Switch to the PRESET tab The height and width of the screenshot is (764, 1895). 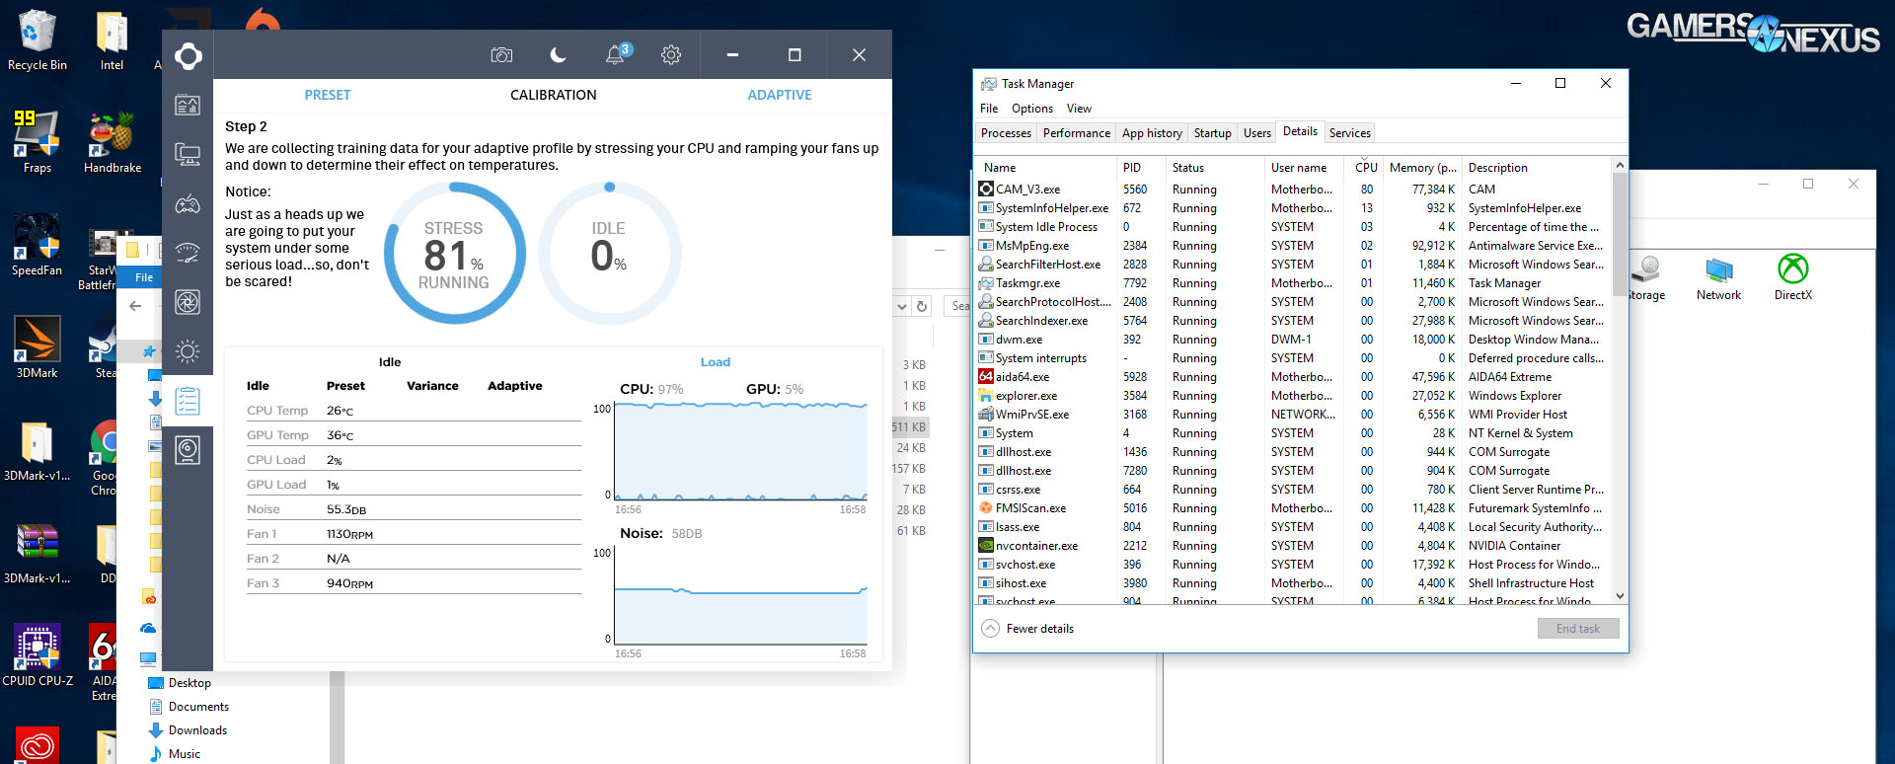(327, 95)
